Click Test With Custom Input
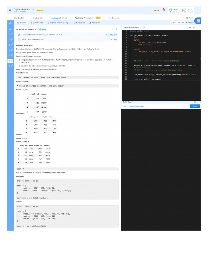Screen dimensions: 208x277 (136, 106)
